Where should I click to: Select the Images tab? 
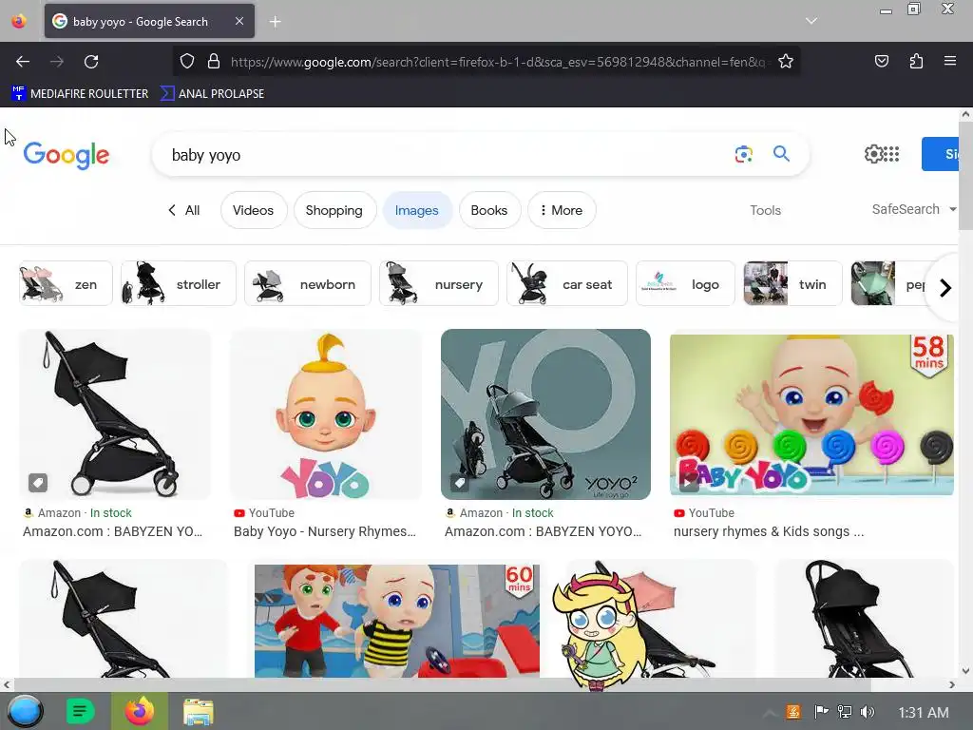point(417,210)
